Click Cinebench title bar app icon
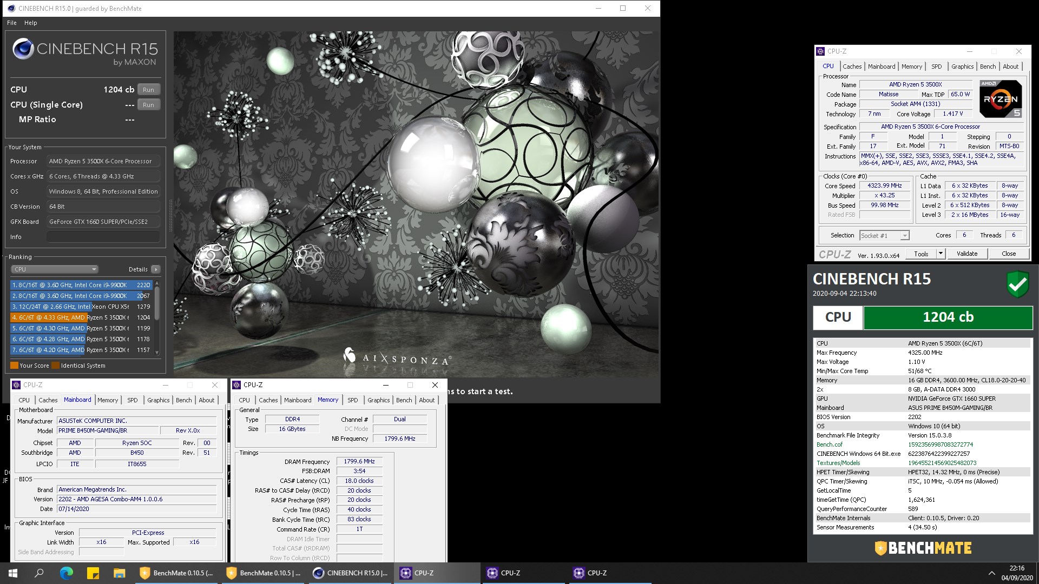The image size is (1039, 584). [11, 8]
